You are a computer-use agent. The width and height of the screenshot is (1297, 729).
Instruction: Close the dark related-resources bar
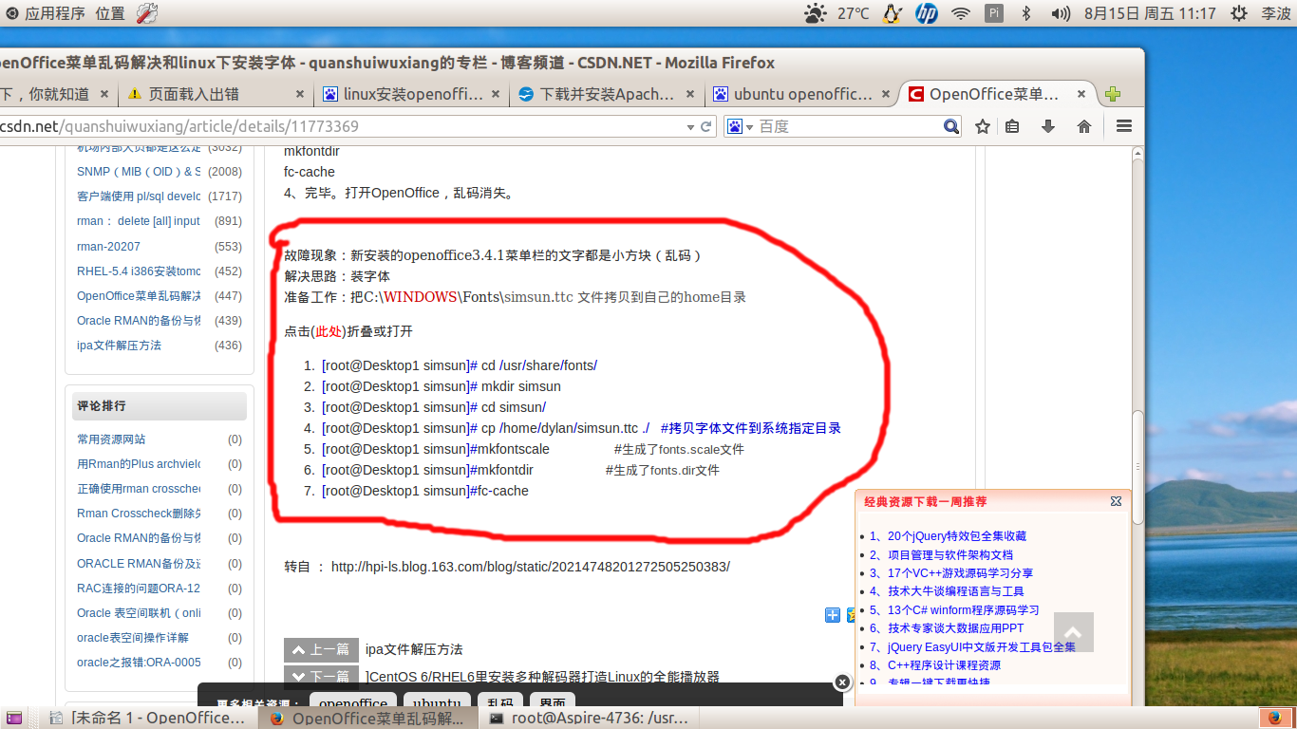click(x=842, y=682)
